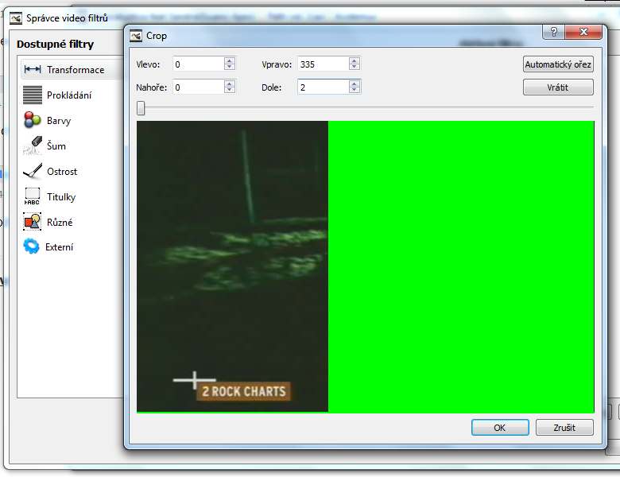Cancel with the Zrušit button
This screenshot has height=481, width=620.
point(564,428)
